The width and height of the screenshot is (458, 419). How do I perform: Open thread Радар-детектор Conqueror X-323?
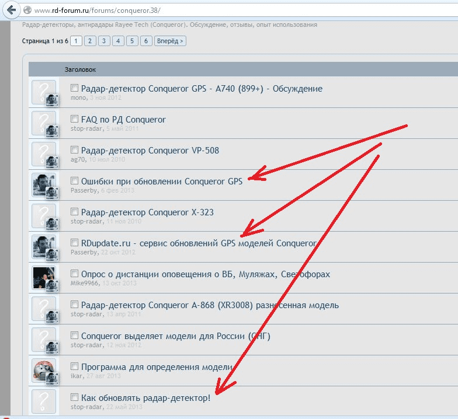[147, 212]
